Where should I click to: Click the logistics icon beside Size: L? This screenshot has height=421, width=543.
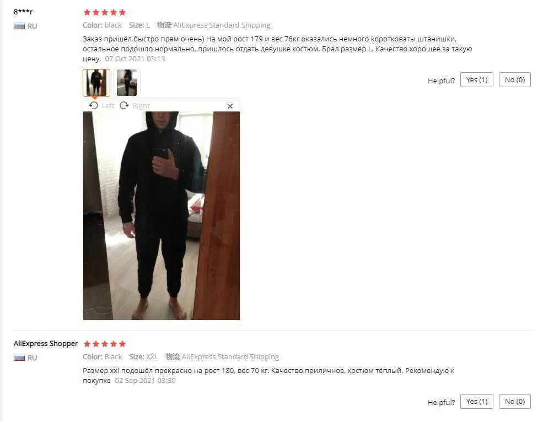click(x=164, y=25)
